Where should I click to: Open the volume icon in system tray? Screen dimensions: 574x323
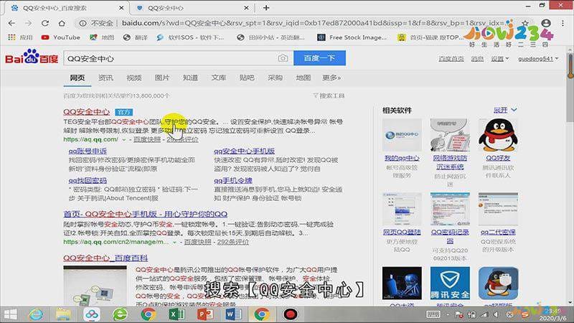tap(496, 314)
